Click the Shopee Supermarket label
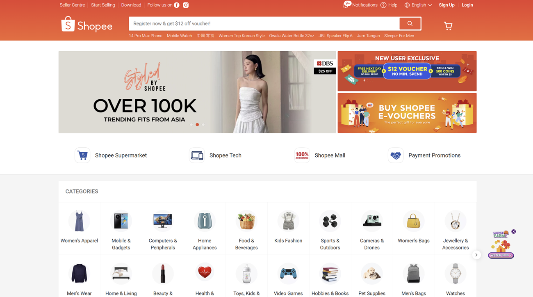533x297 pixels. 121,155
